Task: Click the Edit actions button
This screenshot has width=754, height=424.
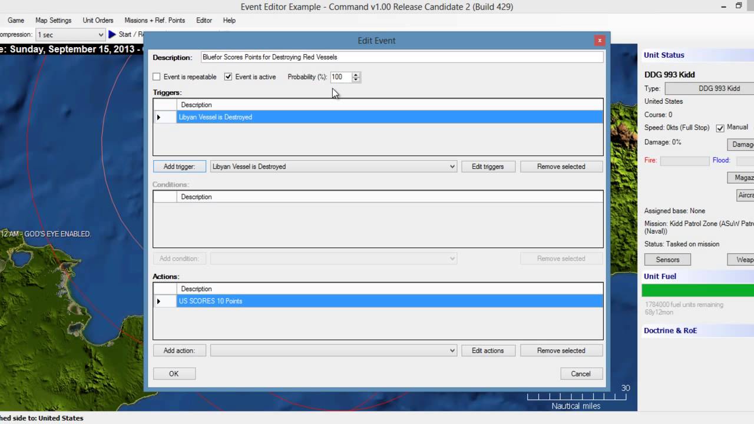Action: pos(488,350)
